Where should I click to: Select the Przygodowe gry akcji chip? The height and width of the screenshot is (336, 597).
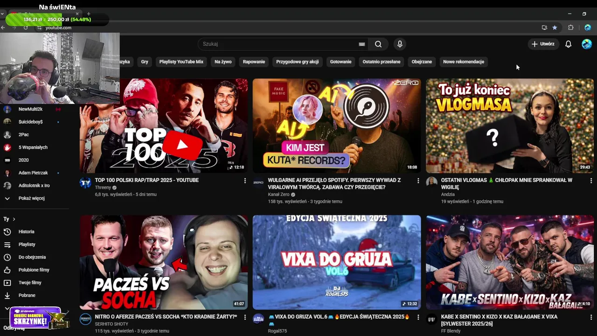pyautogui.click(x=298, y=62)
